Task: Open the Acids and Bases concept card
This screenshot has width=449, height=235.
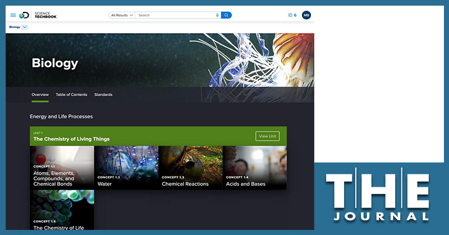Action: [255, 168]
